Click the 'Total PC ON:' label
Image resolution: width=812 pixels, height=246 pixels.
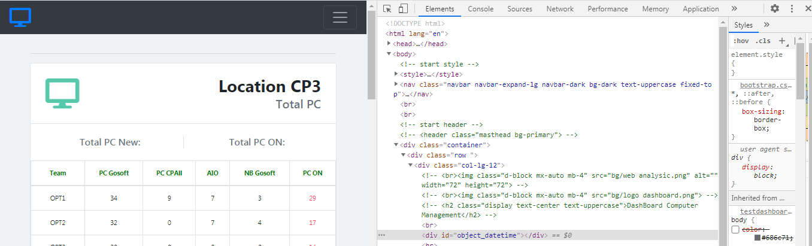tap(257, 142)
